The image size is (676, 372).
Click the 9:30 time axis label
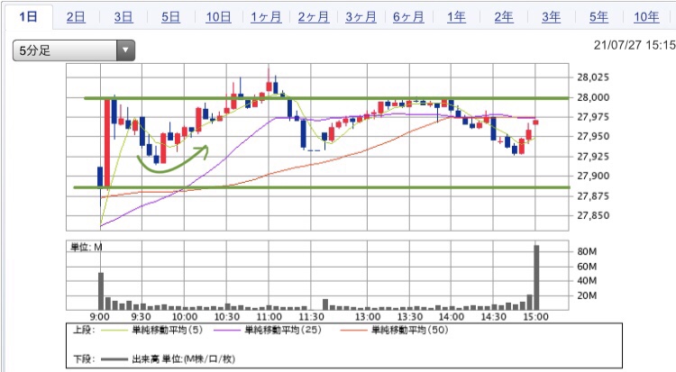point(141,317)
